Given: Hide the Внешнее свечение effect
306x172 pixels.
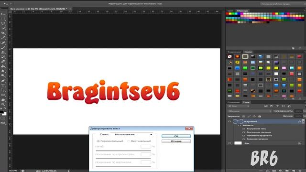Looking at the screenshot, I should pyautogui.click(x=243, y=139).
